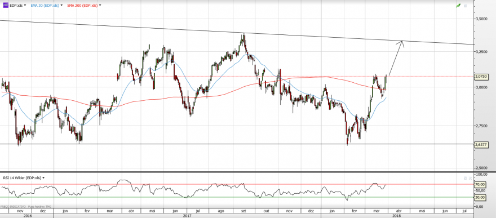The height and width of the screenshot is (218, 496).
Task: Open the EDP:xlis series dropdown
Action: [x=25, y=6]
